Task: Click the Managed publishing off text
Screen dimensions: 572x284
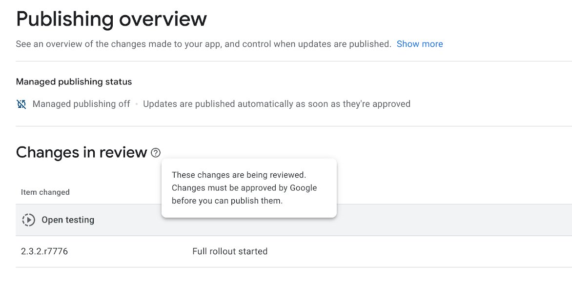Action: click(x=82, y=104)
